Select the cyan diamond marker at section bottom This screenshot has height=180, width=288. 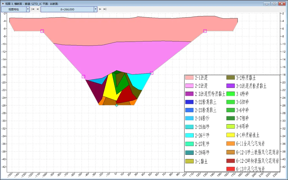pyautogui.click(x=116, y=105)
